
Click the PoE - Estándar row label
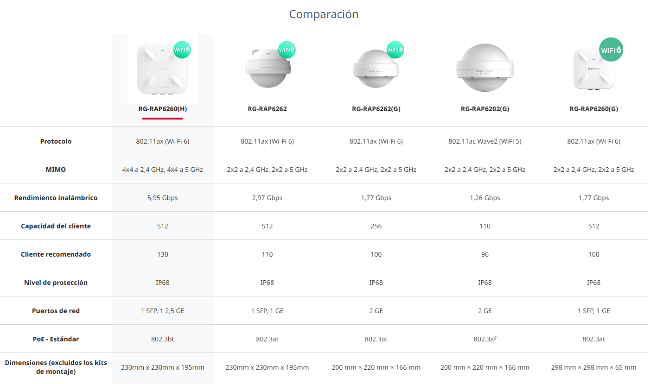[x=56, y=339]
